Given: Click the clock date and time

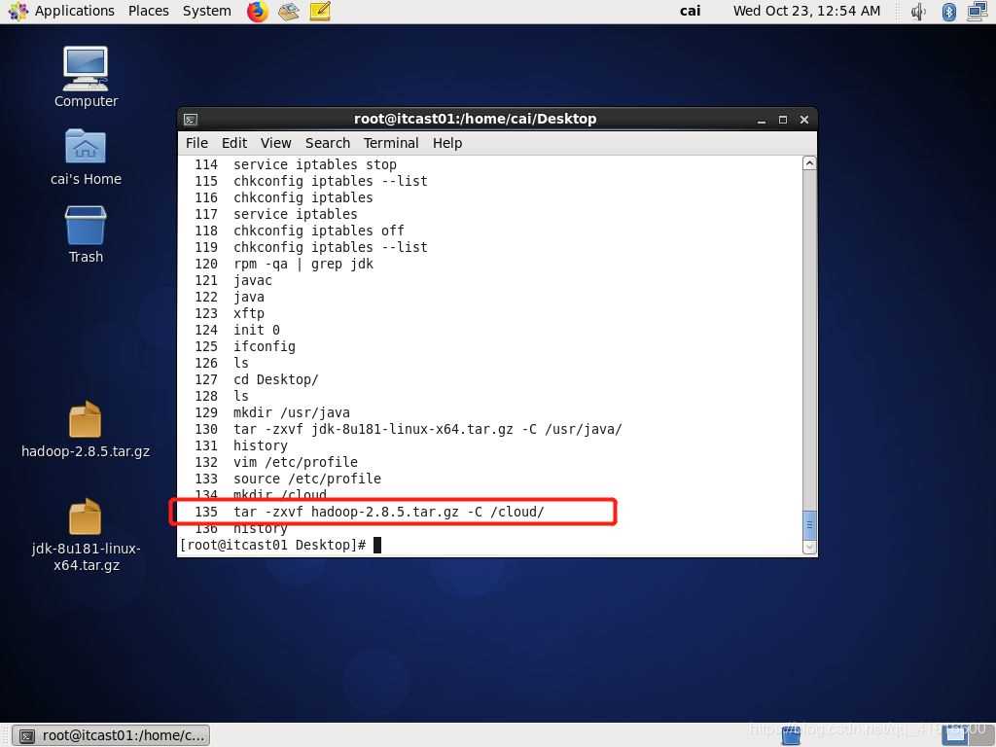Looking at the screenshot, I should 806,11.
